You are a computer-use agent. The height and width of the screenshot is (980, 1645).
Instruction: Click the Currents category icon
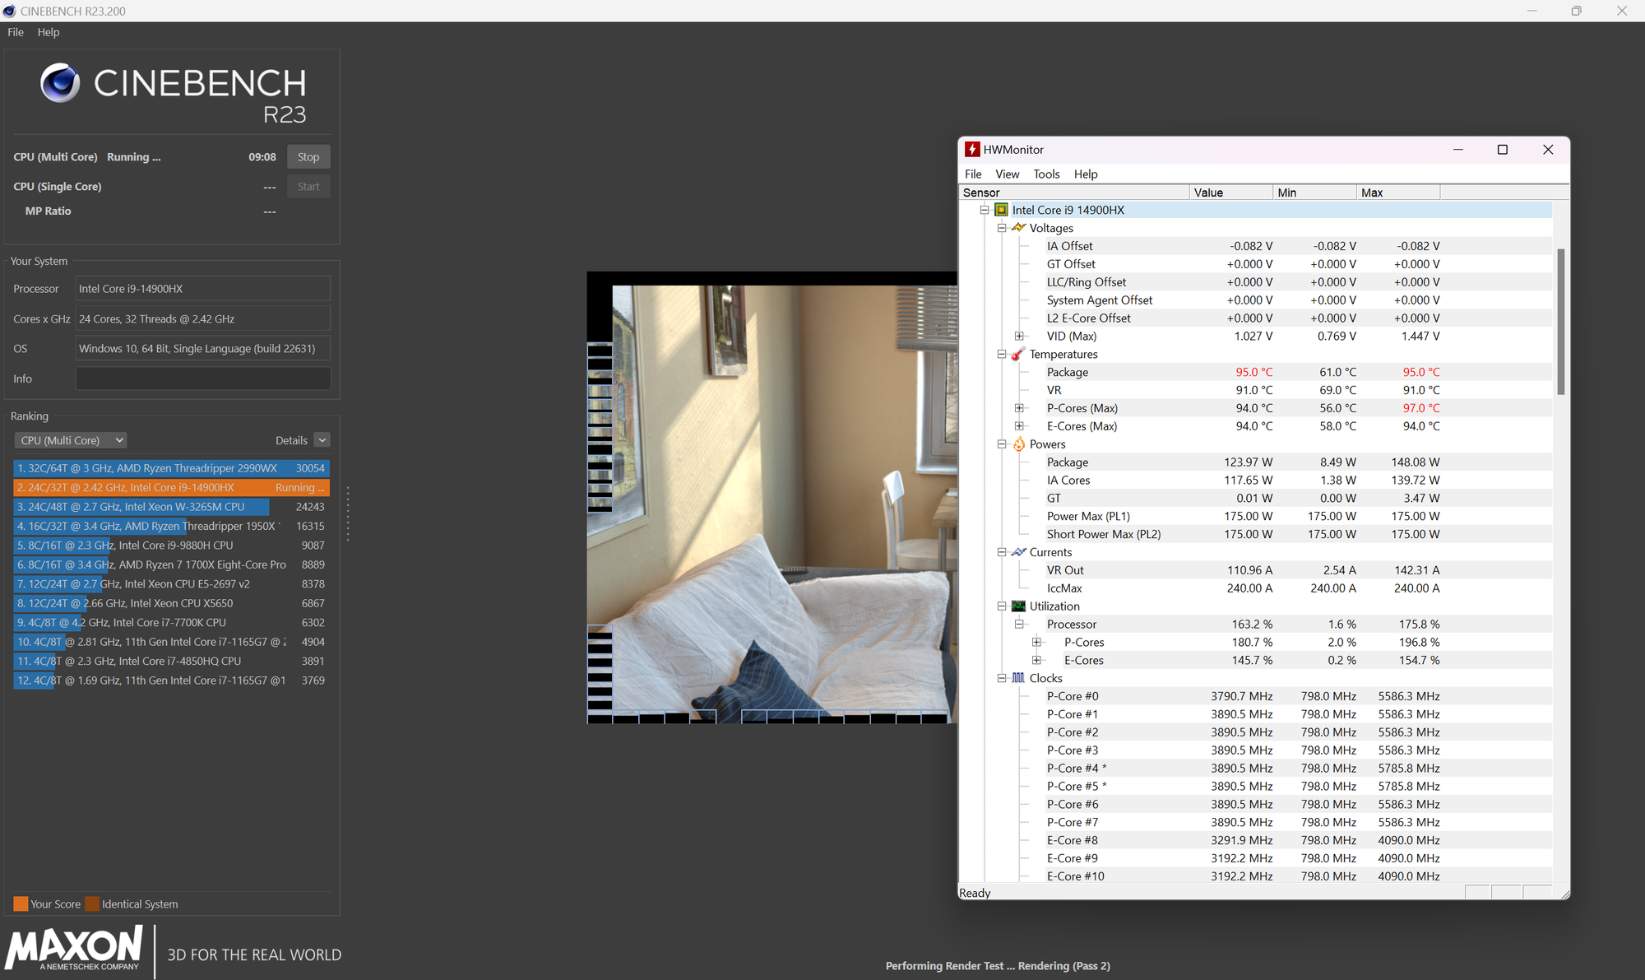tap(1018, 552)
